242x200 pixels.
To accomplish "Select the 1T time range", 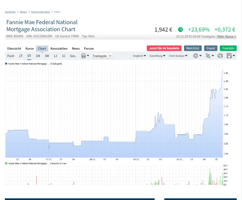I will point(21,56).
